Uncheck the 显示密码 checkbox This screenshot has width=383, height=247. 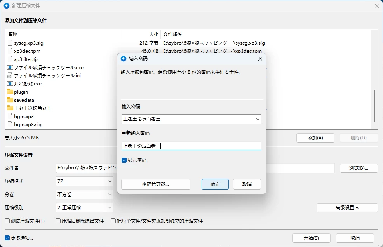[x=124, y=160]
